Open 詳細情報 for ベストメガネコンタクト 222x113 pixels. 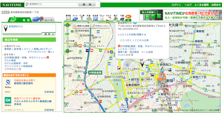pos(49,110)
